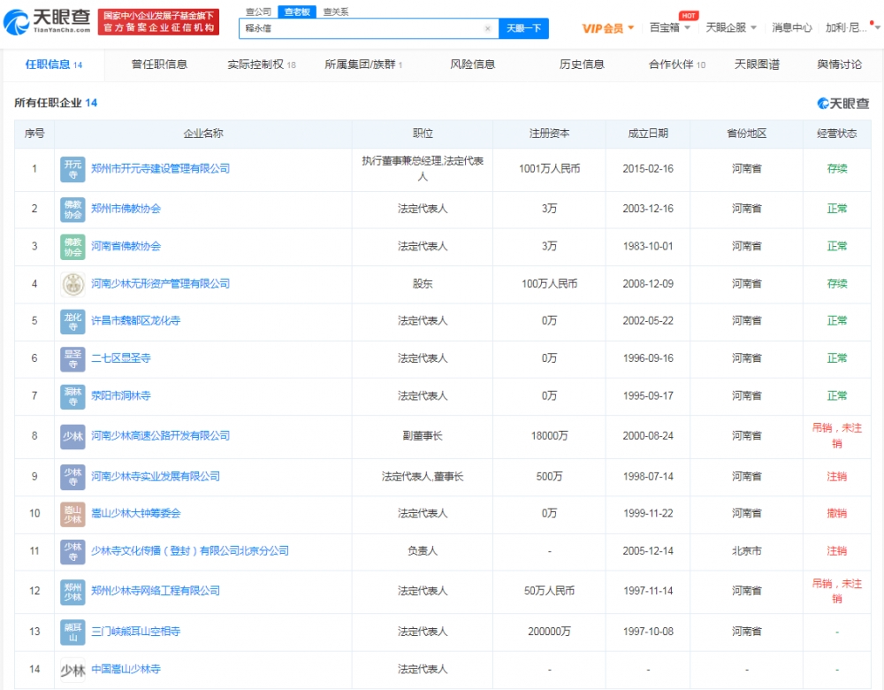Open the 所属集团/族群 tab

coord(363,65)
